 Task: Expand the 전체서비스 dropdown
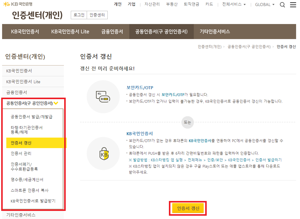(234, 5)
